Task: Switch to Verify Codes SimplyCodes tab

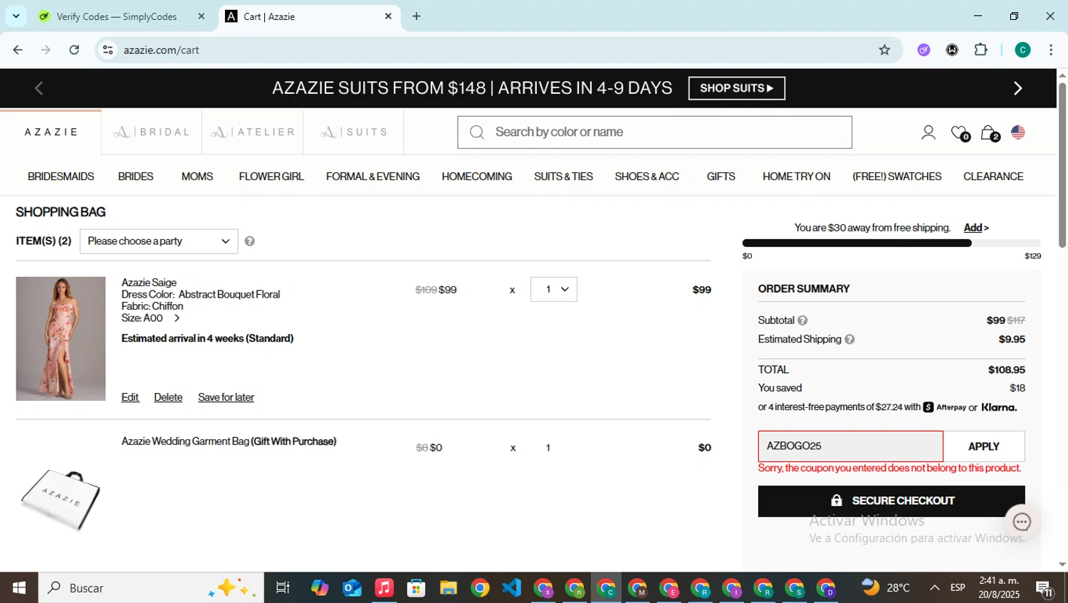Action: pos(122,16)
